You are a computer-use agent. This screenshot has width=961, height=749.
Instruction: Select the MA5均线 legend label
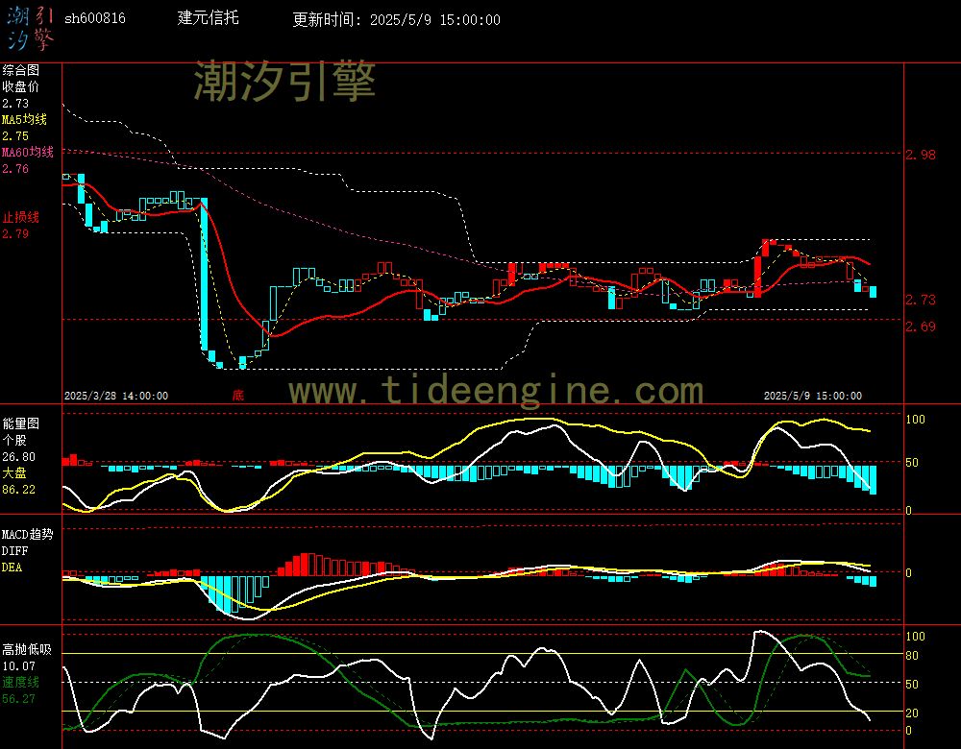pos(25,119)
